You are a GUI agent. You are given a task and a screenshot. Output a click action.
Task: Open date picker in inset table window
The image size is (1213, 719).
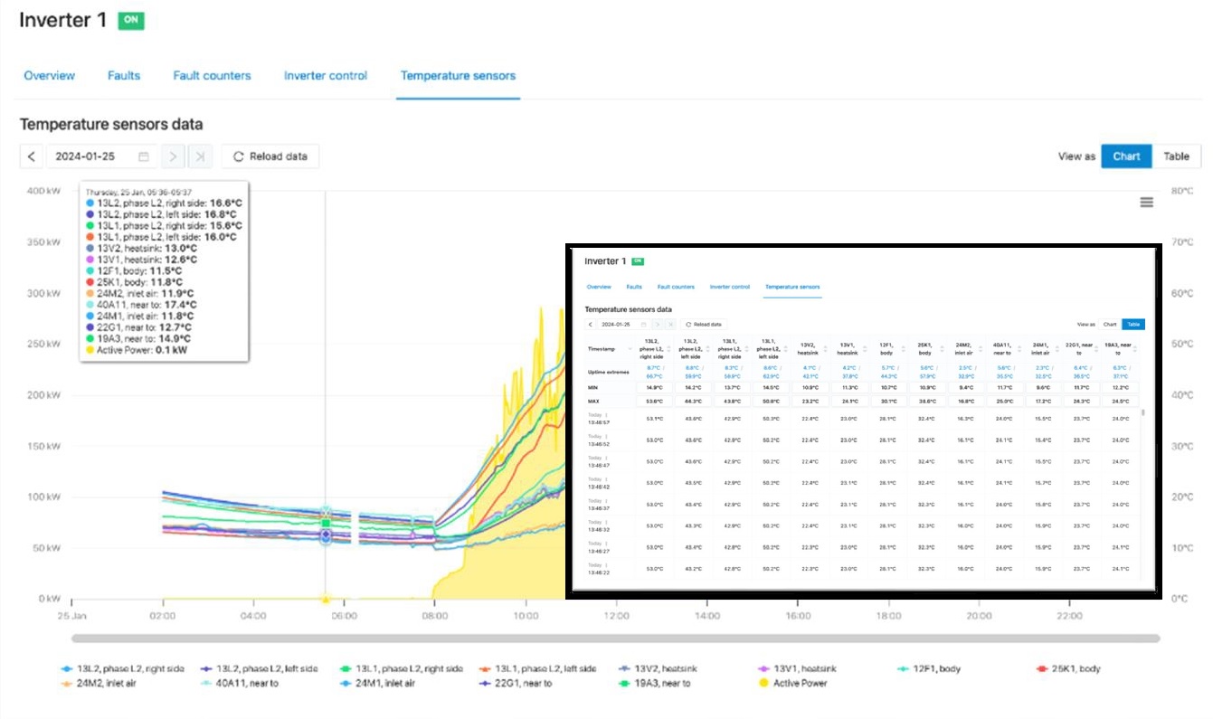pyautogui.click(x=623, y=324)
